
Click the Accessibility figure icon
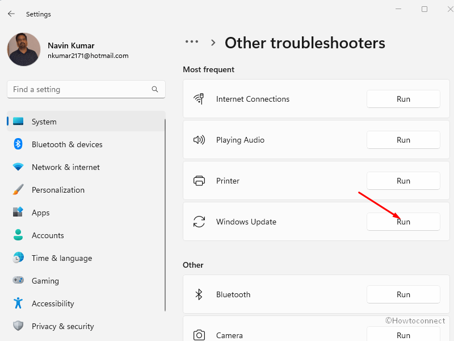point(18,303)
